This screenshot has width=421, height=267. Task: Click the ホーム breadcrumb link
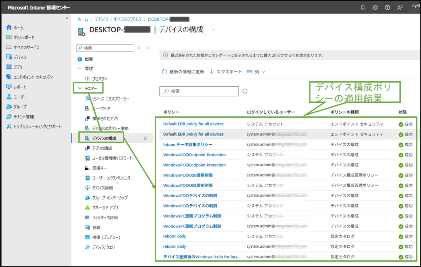(x=82, y=19)
